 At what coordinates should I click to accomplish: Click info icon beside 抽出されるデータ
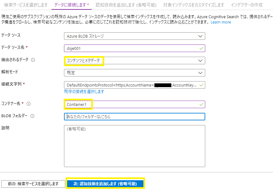click(33, 60)
